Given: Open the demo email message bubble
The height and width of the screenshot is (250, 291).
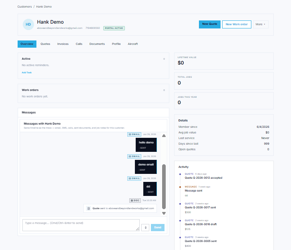Looking at the screenshot, I should 146,167.
